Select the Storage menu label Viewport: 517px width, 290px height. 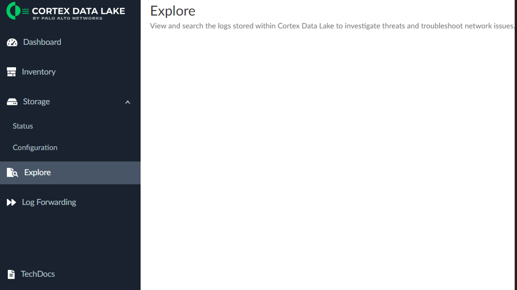pyautogui.click(x=36, y=102)
